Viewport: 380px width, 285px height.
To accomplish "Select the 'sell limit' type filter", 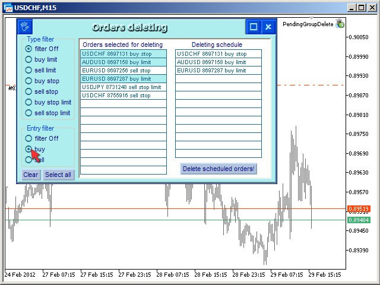I will [28, 70].
